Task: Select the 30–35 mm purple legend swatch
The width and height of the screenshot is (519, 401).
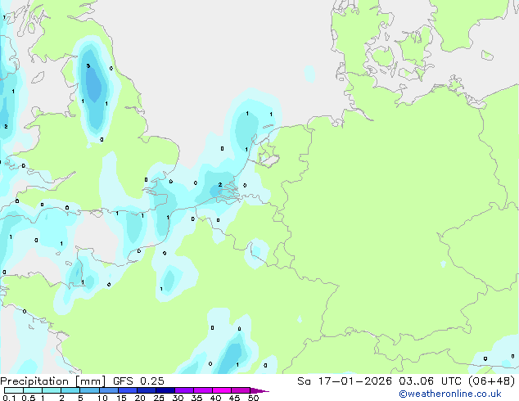Action: tap(184, 390)
